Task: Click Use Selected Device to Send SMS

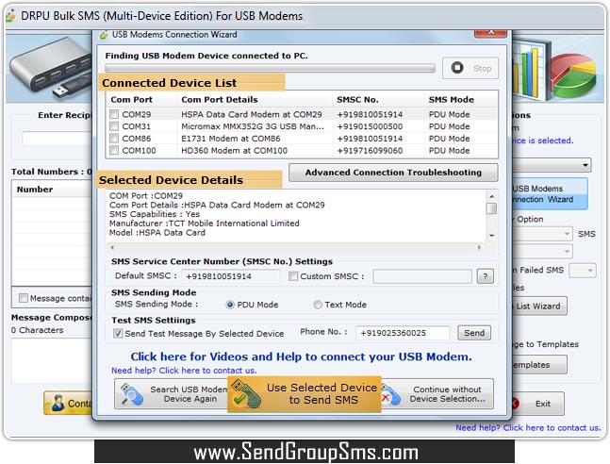Action: 305,394
